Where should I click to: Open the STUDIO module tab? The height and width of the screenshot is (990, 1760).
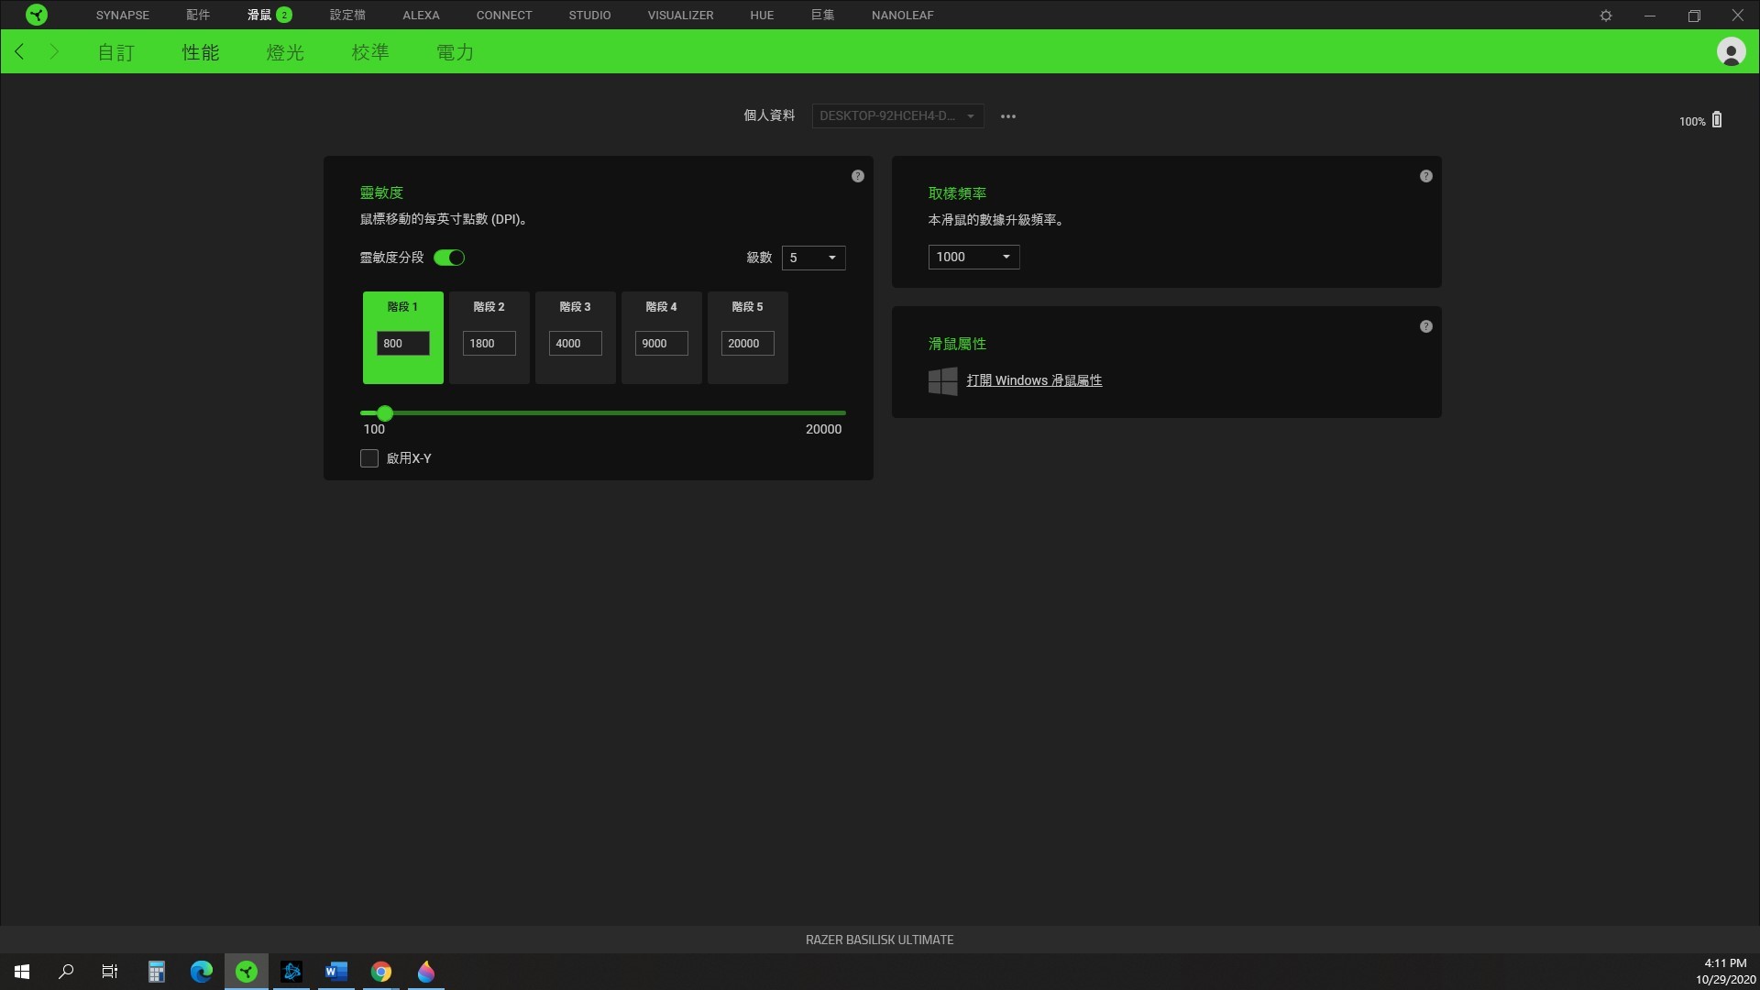(589, 15)
